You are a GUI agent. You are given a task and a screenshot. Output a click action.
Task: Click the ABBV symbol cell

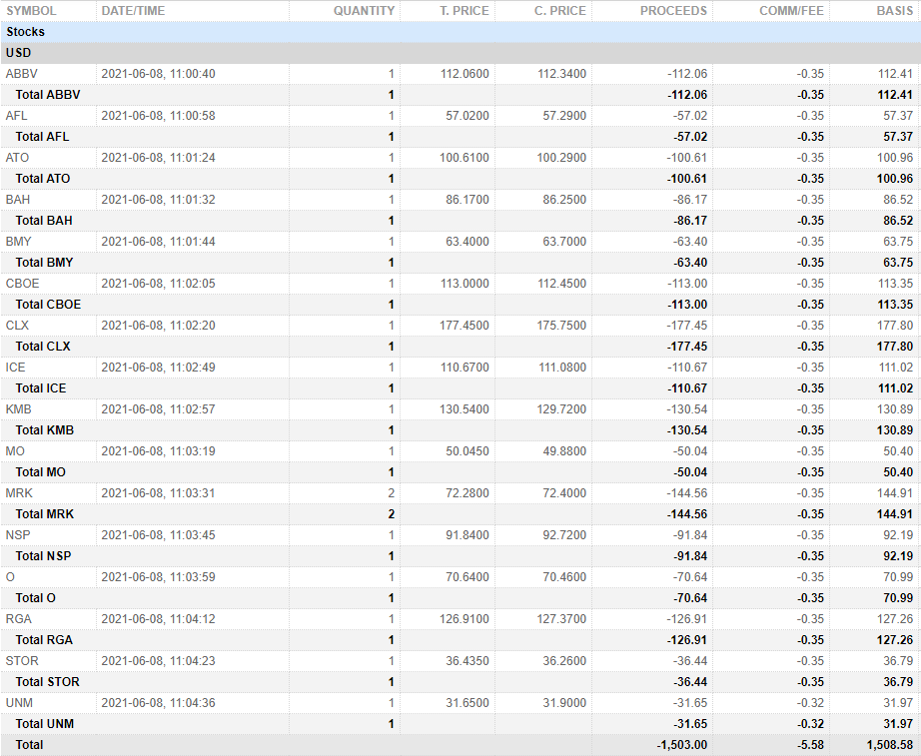[22, 74]
